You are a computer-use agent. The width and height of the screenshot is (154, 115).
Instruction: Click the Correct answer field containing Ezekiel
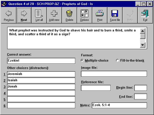[41, 61]
